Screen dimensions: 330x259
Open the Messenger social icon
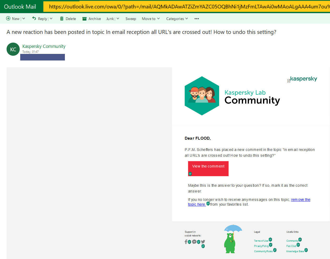click(194, 242)
